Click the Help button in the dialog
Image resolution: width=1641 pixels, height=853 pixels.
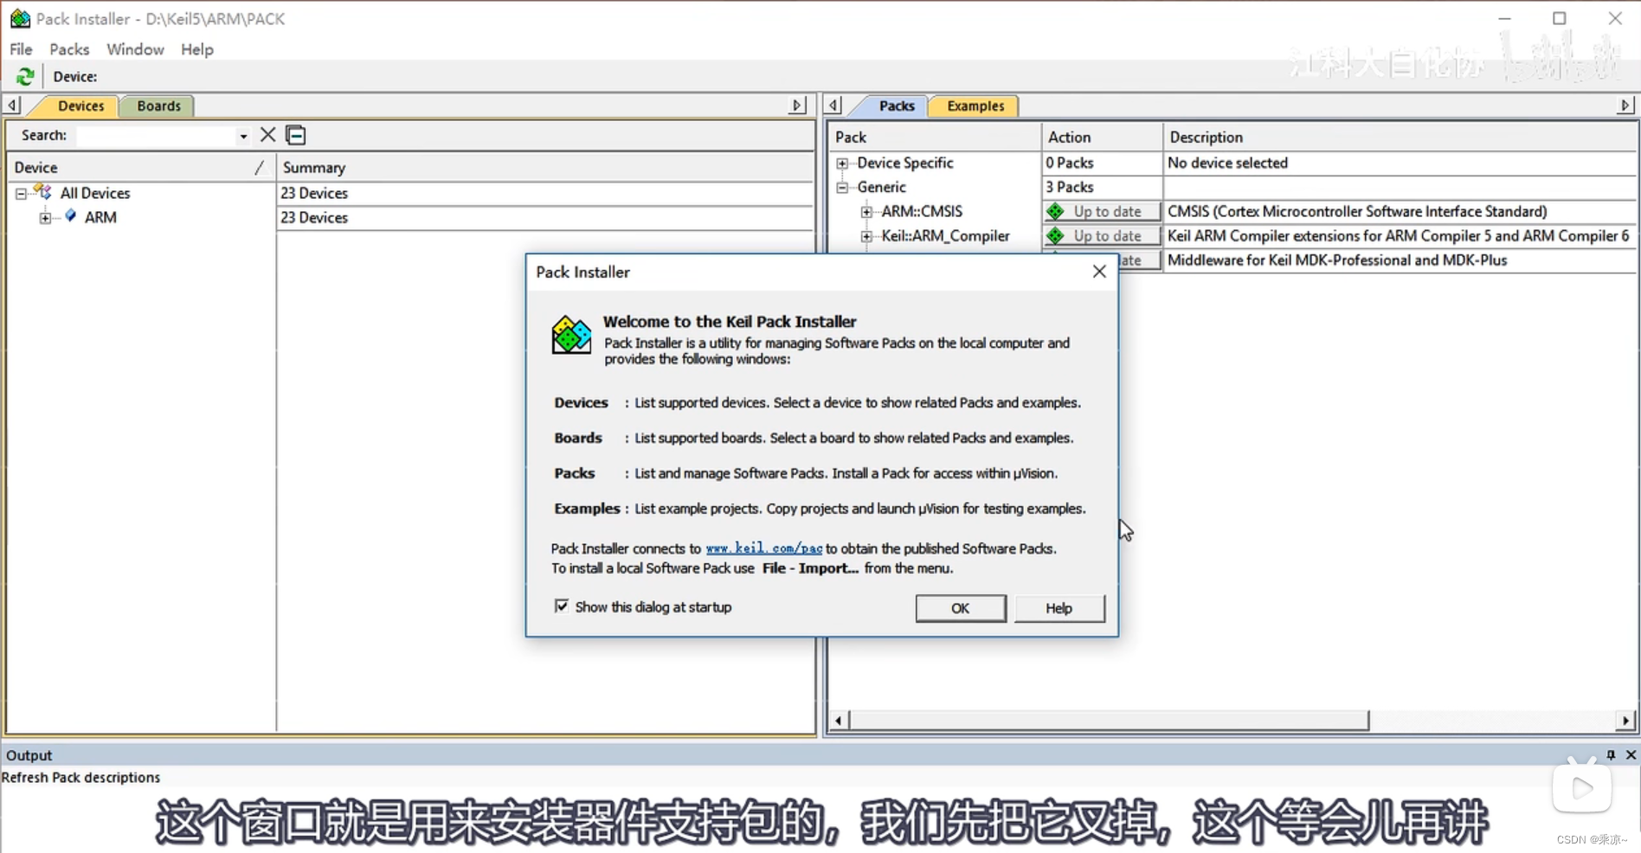tap(1059, 608)
